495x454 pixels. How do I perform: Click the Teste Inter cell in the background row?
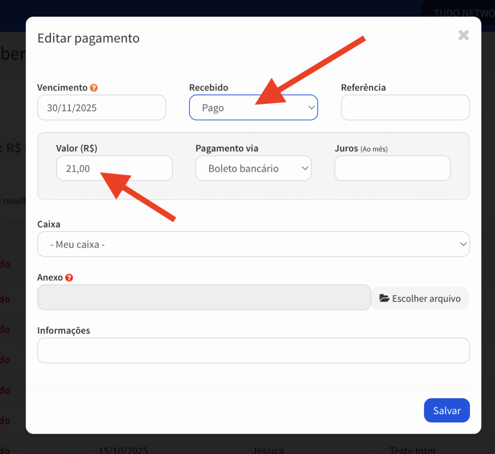tap(413, 450)
